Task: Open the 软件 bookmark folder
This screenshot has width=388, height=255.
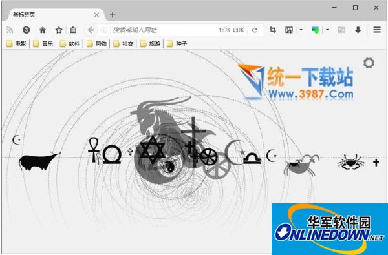Action: click(x=70, y=44)
